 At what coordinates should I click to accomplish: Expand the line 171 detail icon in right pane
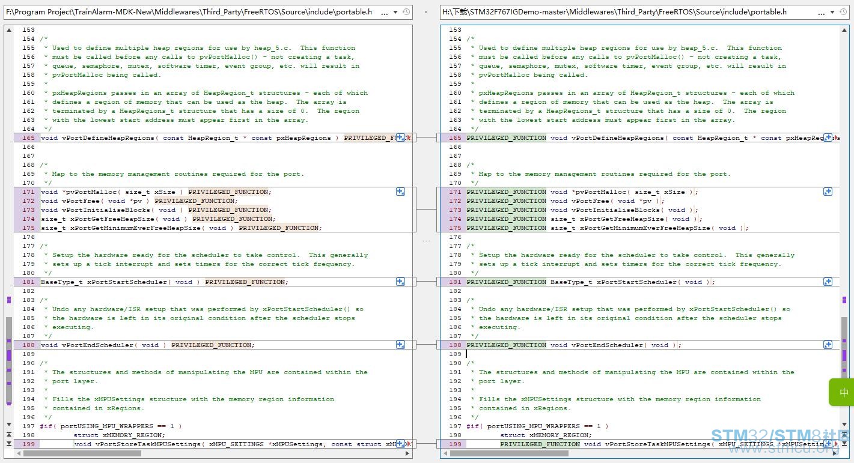(x=828, y=192)
